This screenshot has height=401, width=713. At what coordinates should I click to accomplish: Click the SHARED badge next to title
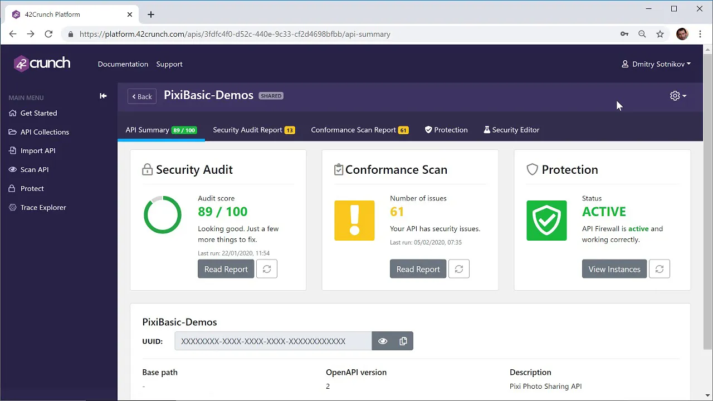coord(271,96)
